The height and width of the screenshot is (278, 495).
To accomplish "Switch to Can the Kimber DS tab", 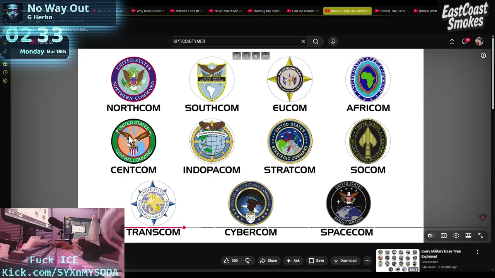I will click(x=303, y=11).
